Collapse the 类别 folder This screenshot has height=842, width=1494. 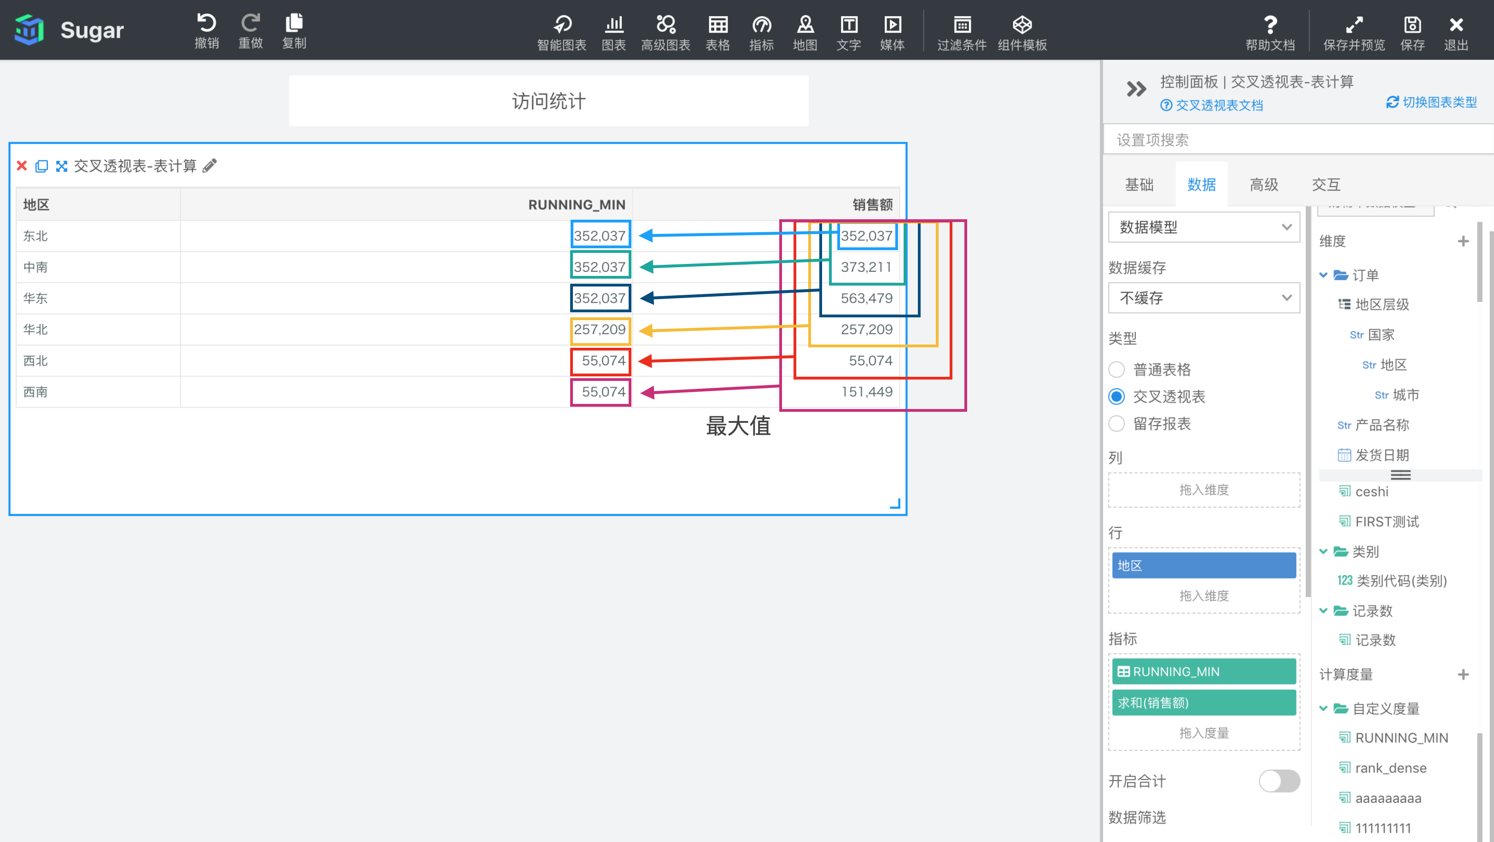pos(1324,551)
